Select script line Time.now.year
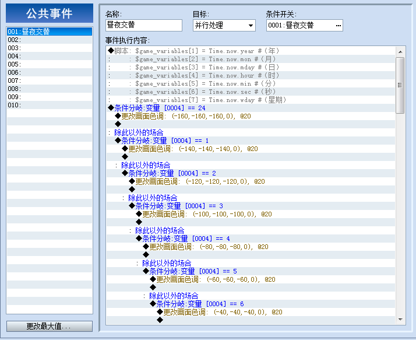 251,51
